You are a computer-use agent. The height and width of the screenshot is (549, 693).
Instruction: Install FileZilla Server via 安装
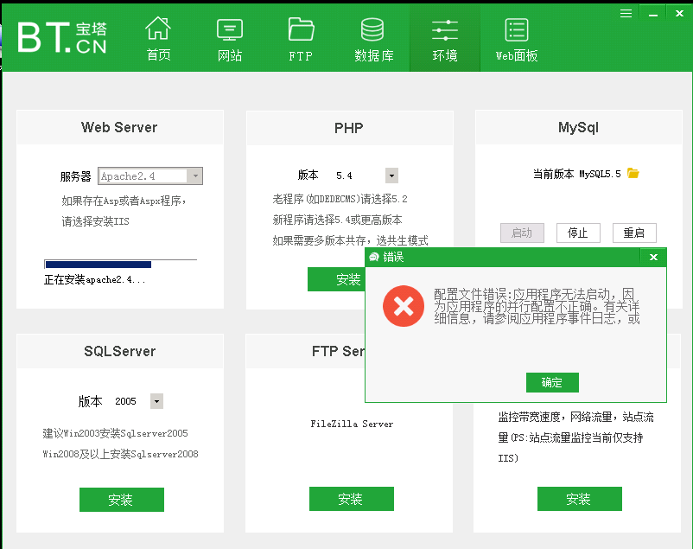(x=352, y=499)
